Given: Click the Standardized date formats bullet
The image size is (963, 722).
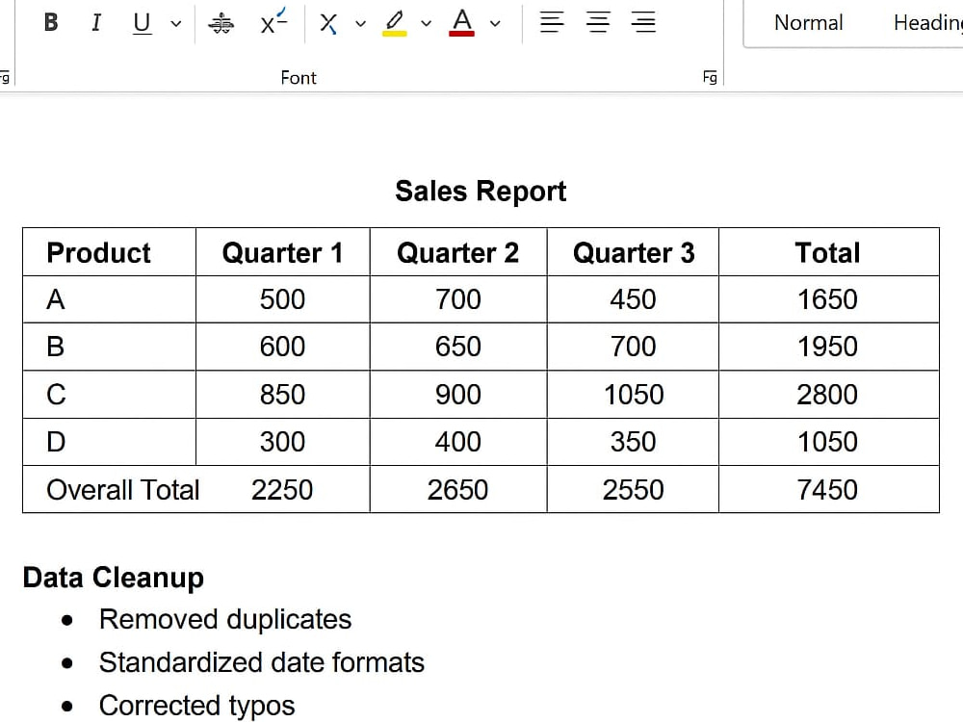Looking at the screenshot, I should 262,662.
